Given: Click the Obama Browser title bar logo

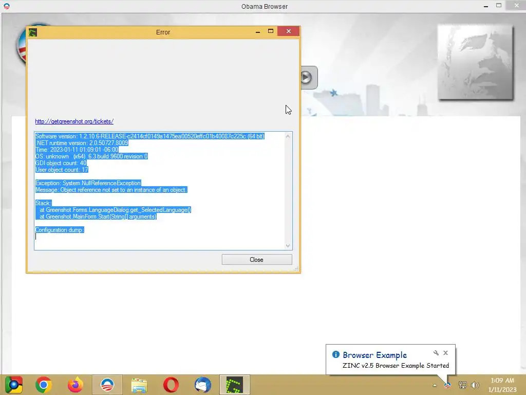Looking at the screenshot, I should 6,6.
